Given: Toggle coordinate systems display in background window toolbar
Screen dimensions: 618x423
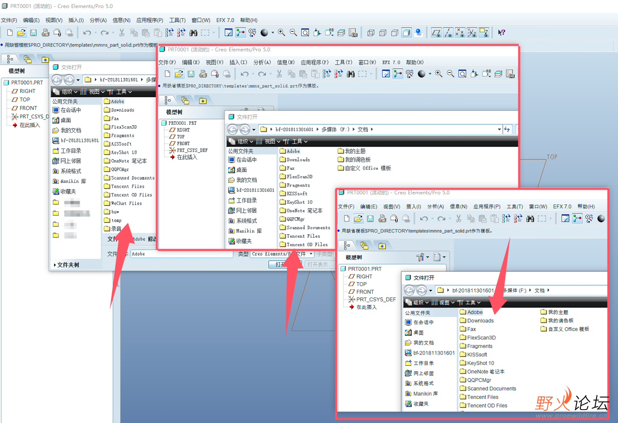Looking at the screenshot, I should click(472, 33).
